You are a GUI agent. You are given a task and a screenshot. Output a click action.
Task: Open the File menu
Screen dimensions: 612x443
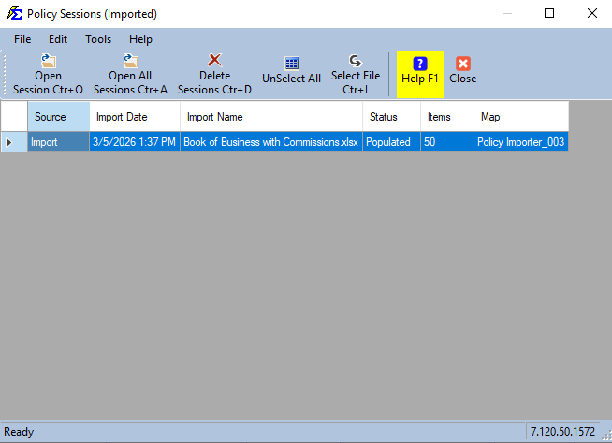click(22, 39)
